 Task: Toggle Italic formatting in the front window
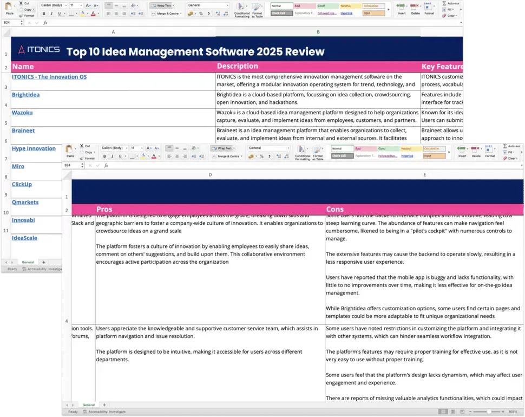tap(111, 156)
